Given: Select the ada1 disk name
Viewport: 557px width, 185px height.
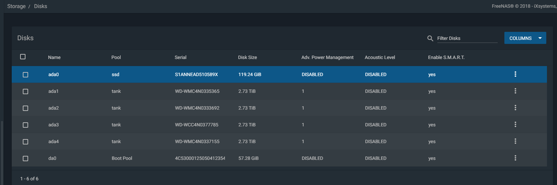Looking at the screenshot, I should (x=53, y=91).
